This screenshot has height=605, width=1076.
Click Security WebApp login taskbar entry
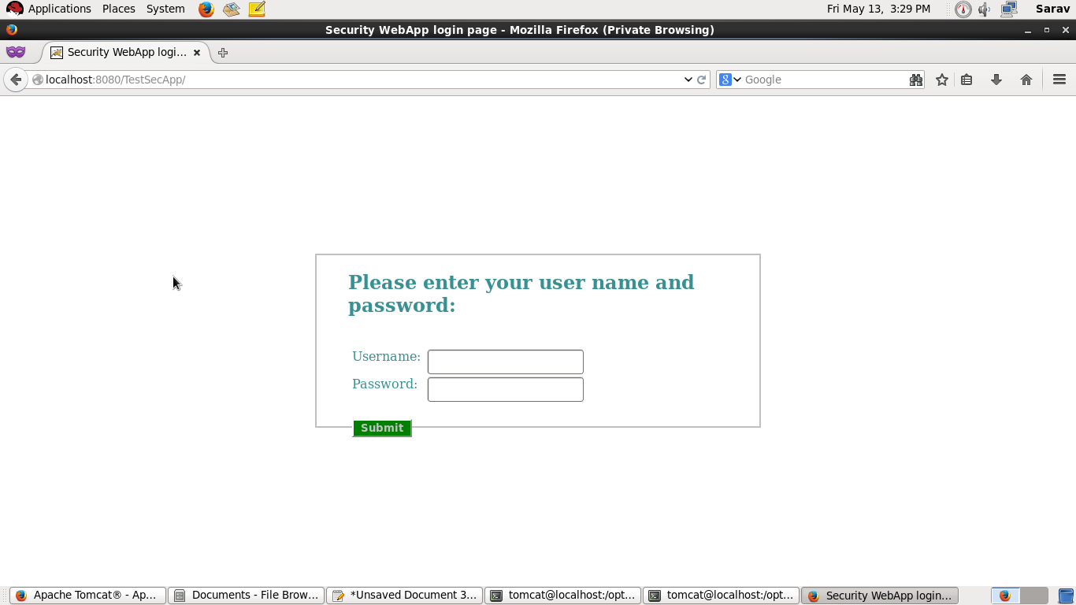pyautogui.click(x=879, y=596)
